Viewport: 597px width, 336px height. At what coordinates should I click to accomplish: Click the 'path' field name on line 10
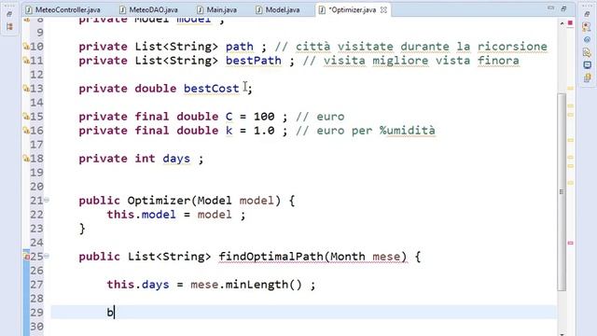click(240, 47)
